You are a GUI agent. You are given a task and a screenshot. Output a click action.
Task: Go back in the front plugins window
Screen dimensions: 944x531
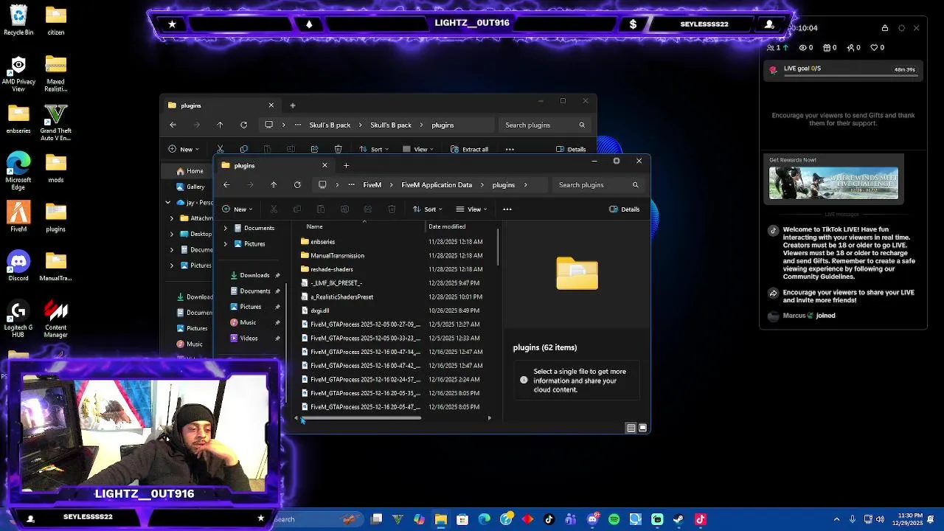coord(226,185)
